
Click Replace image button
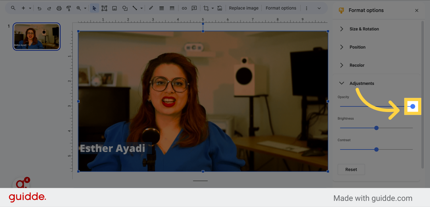(244, 8)
